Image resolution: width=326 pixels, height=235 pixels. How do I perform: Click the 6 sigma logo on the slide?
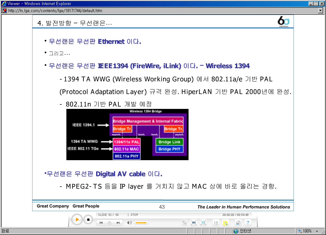tap(283, 21)
